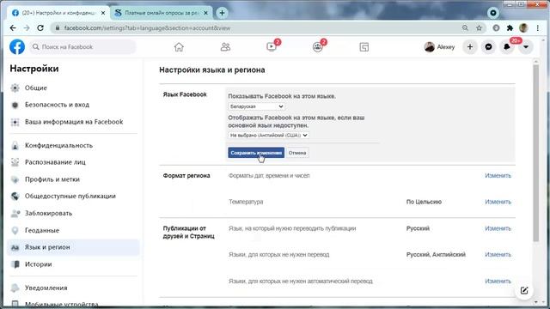Open the Extensions puzzle icon

coord(510,28)
